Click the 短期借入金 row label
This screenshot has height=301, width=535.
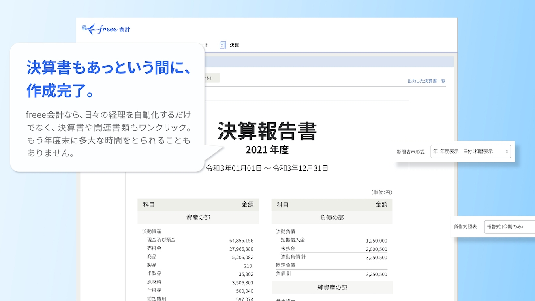tap(293, 240)
